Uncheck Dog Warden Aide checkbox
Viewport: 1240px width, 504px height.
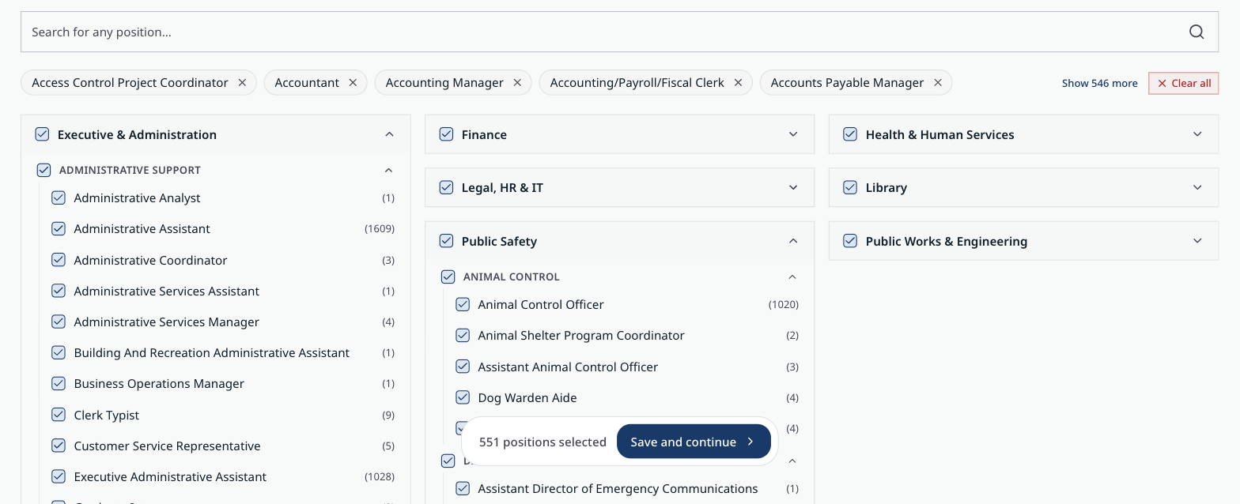coord(463,397)
